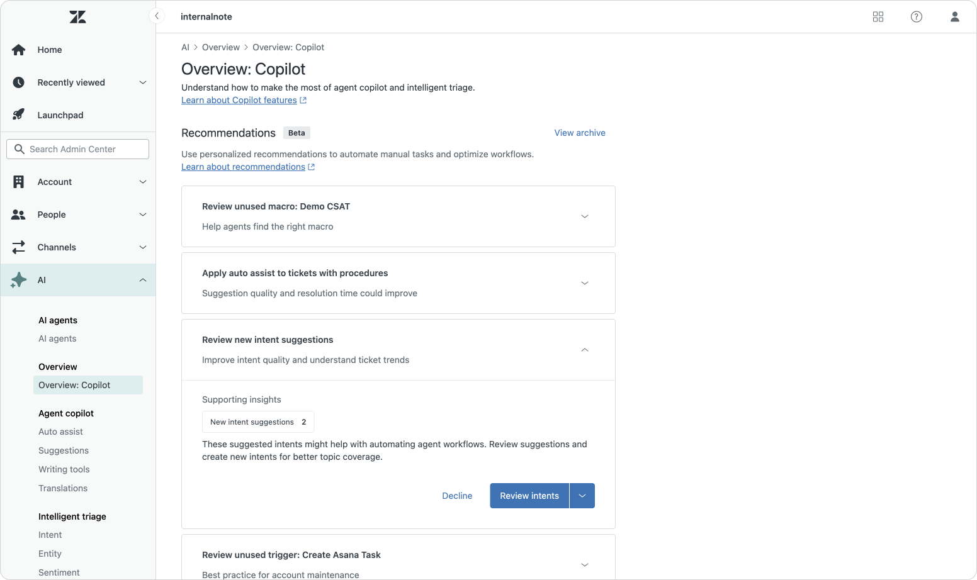Click the Home house icon

[x=19, y=50]
